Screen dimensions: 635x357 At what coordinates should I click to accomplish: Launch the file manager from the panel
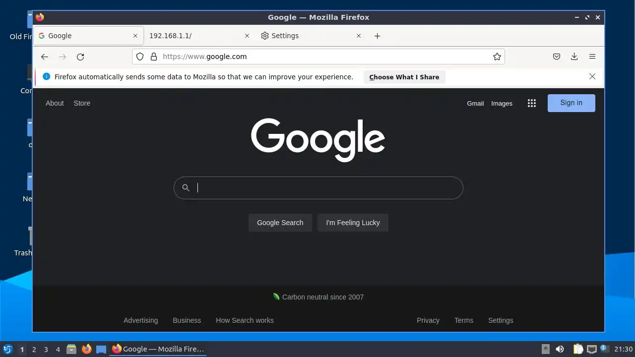click(71, 349)
